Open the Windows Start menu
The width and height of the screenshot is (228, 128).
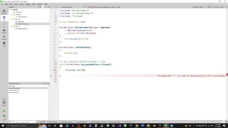3,126
